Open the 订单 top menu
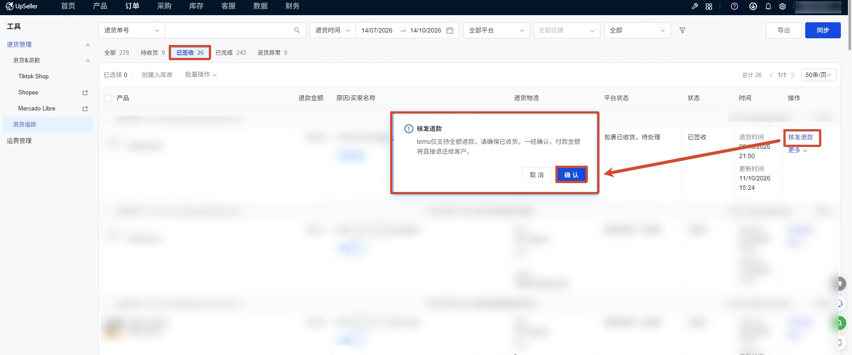852x355 pixels. [132, 6]
